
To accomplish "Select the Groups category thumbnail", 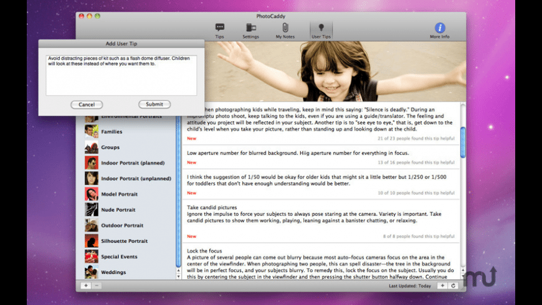I will click(91, 147).
